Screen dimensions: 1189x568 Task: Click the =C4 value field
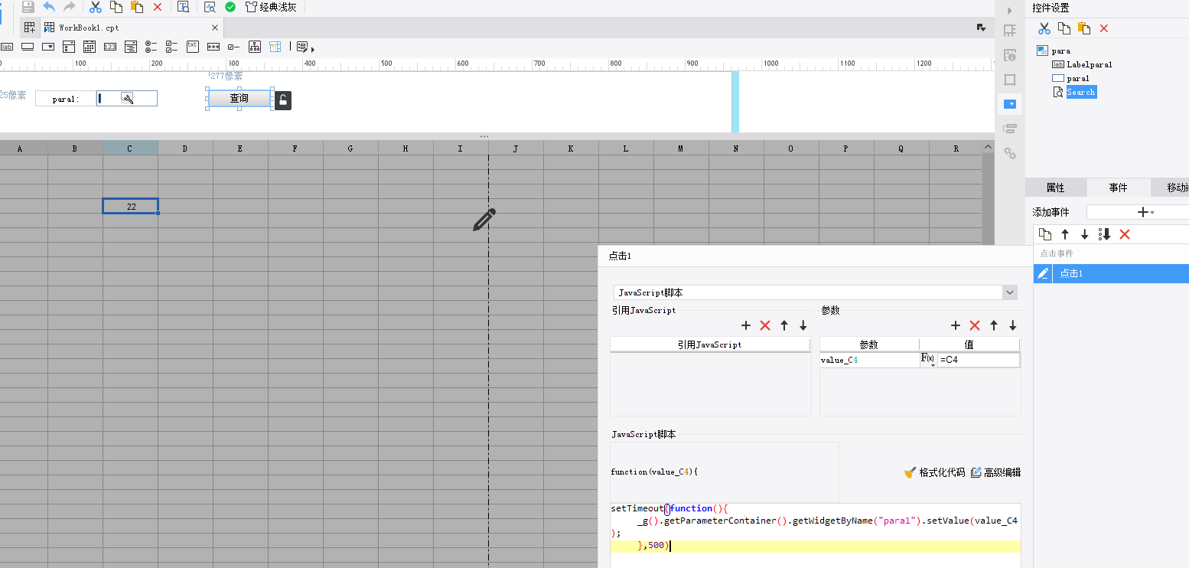pos(979,360)
